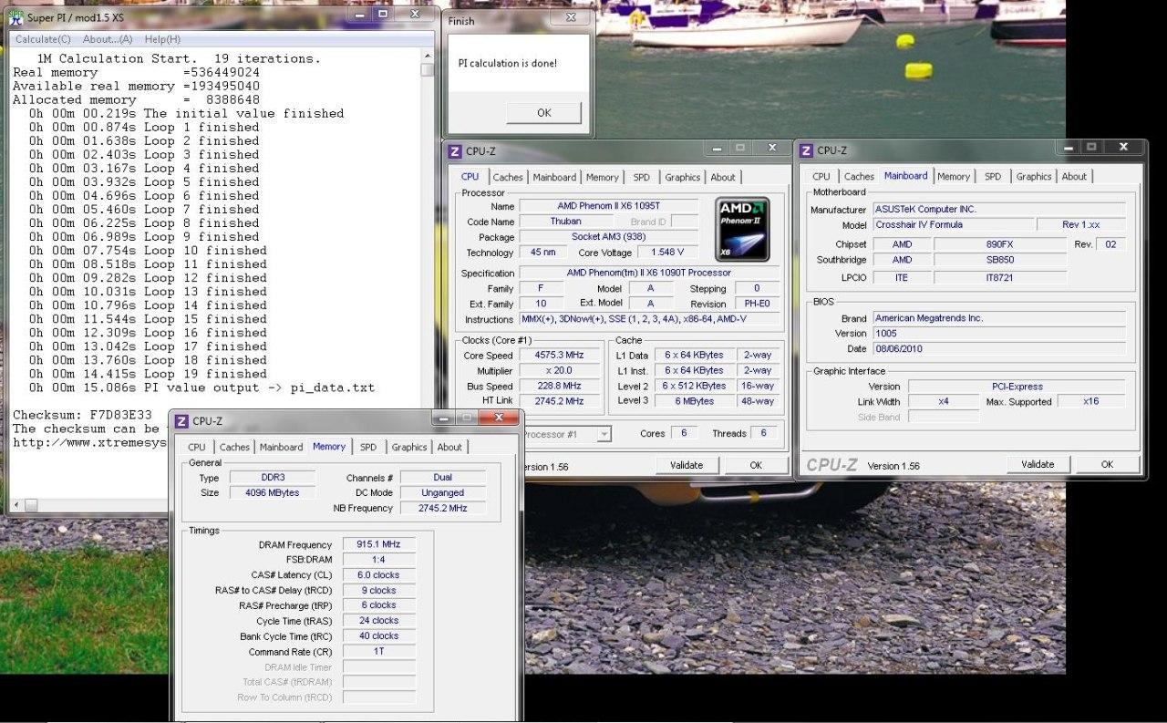Viewport: 1167px width, 723px height.
Task: Select the Mainboard tab in the CPU window
Action: click(x=554, y=178)
